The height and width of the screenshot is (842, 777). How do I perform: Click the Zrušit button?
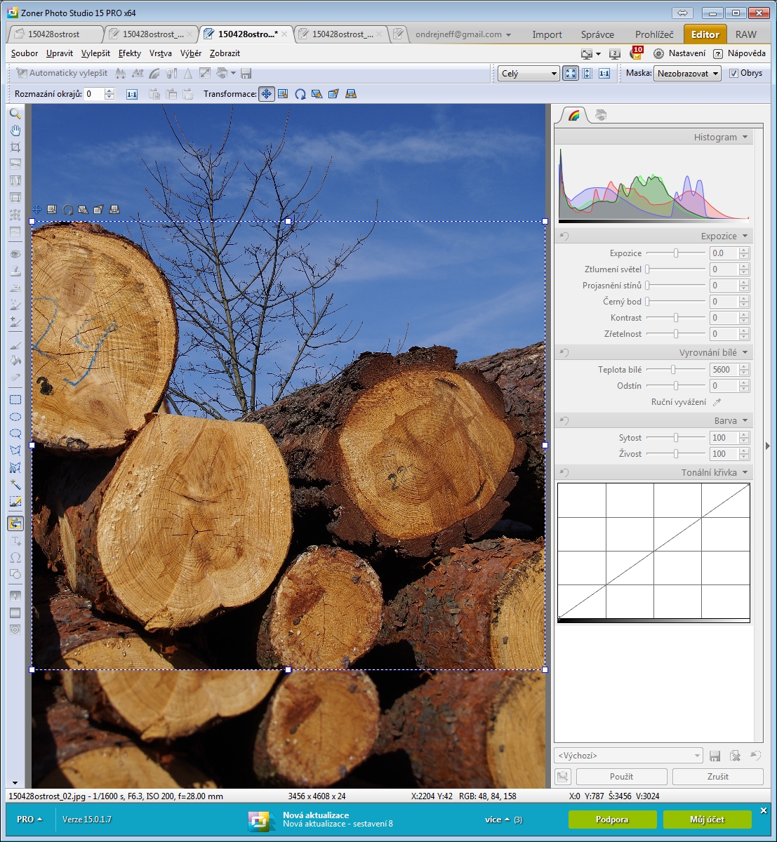[x=717, y=777]
